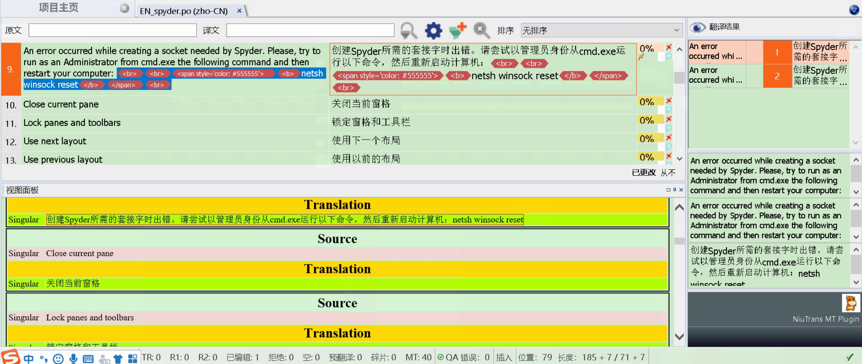Select translation result number 2
The width and height of the screenshot is (862, 364).
coord(777,76)
